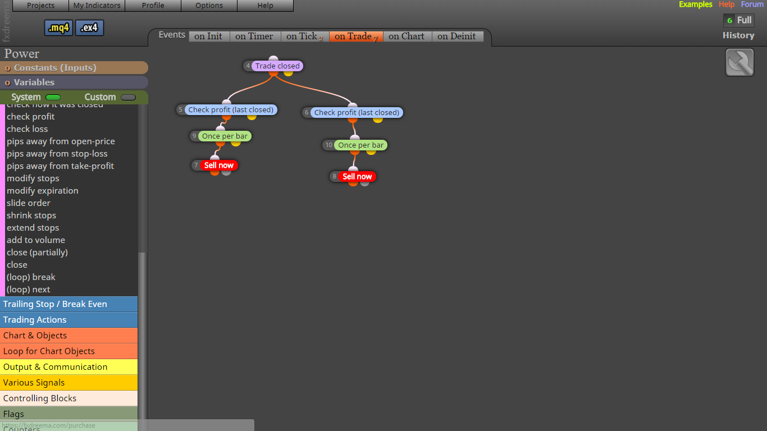Open the wrench settings tool icon

click(x=739, y=62)
